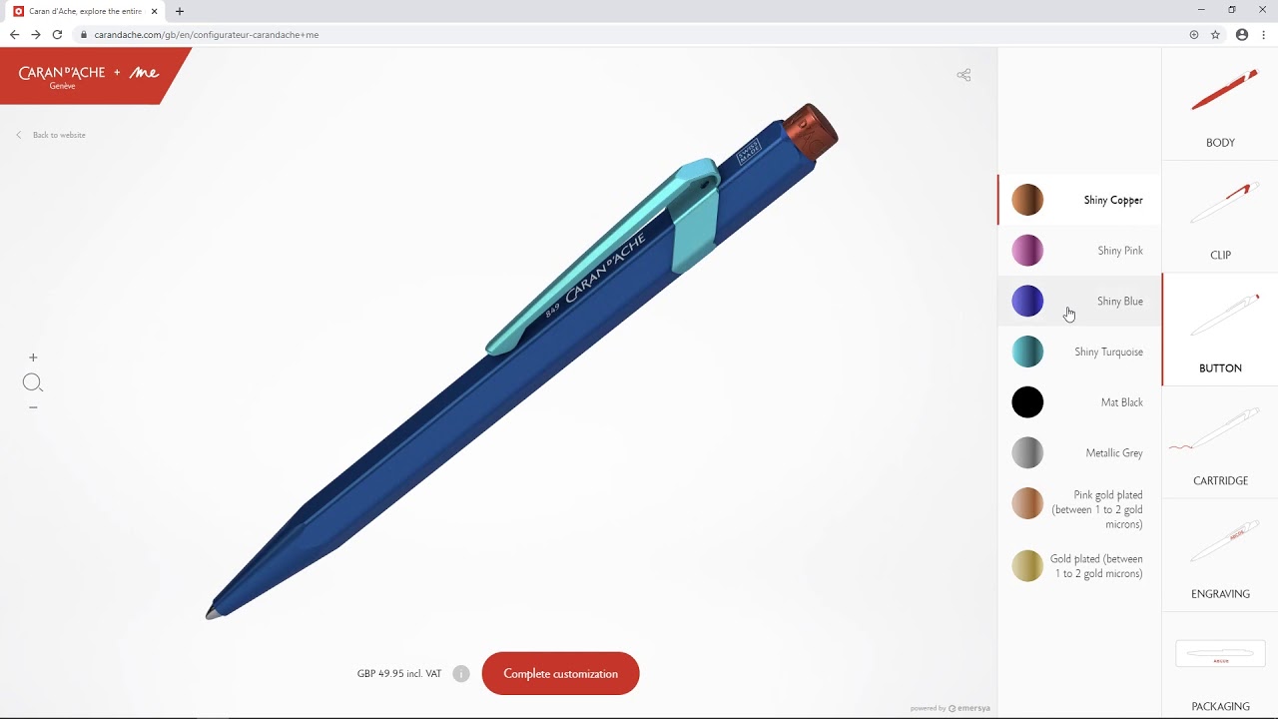Image resolution: width=1278 pixels, height=719 pixels.
Task: Click the magnifying glass zoom icon
Action: [x=32, y=382]
